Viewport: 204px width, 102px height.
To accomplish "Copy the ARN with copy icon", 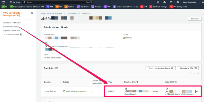I will pyautogui.click(x=46, y=46).
